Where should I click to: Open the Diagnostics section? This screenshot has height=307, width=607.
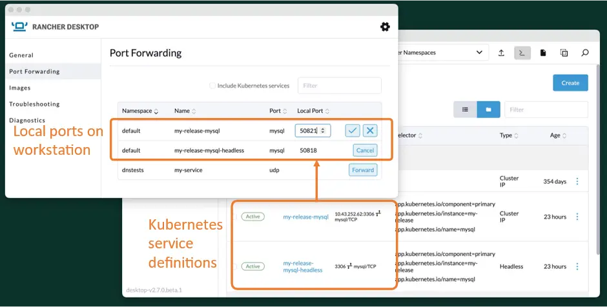coord(27,120)
